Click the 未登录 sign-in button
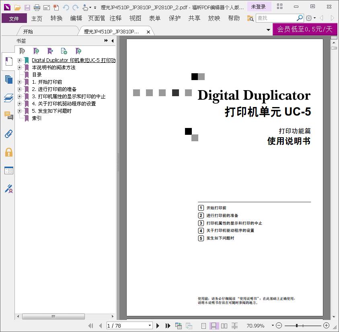339x332 pixels. 259,7
